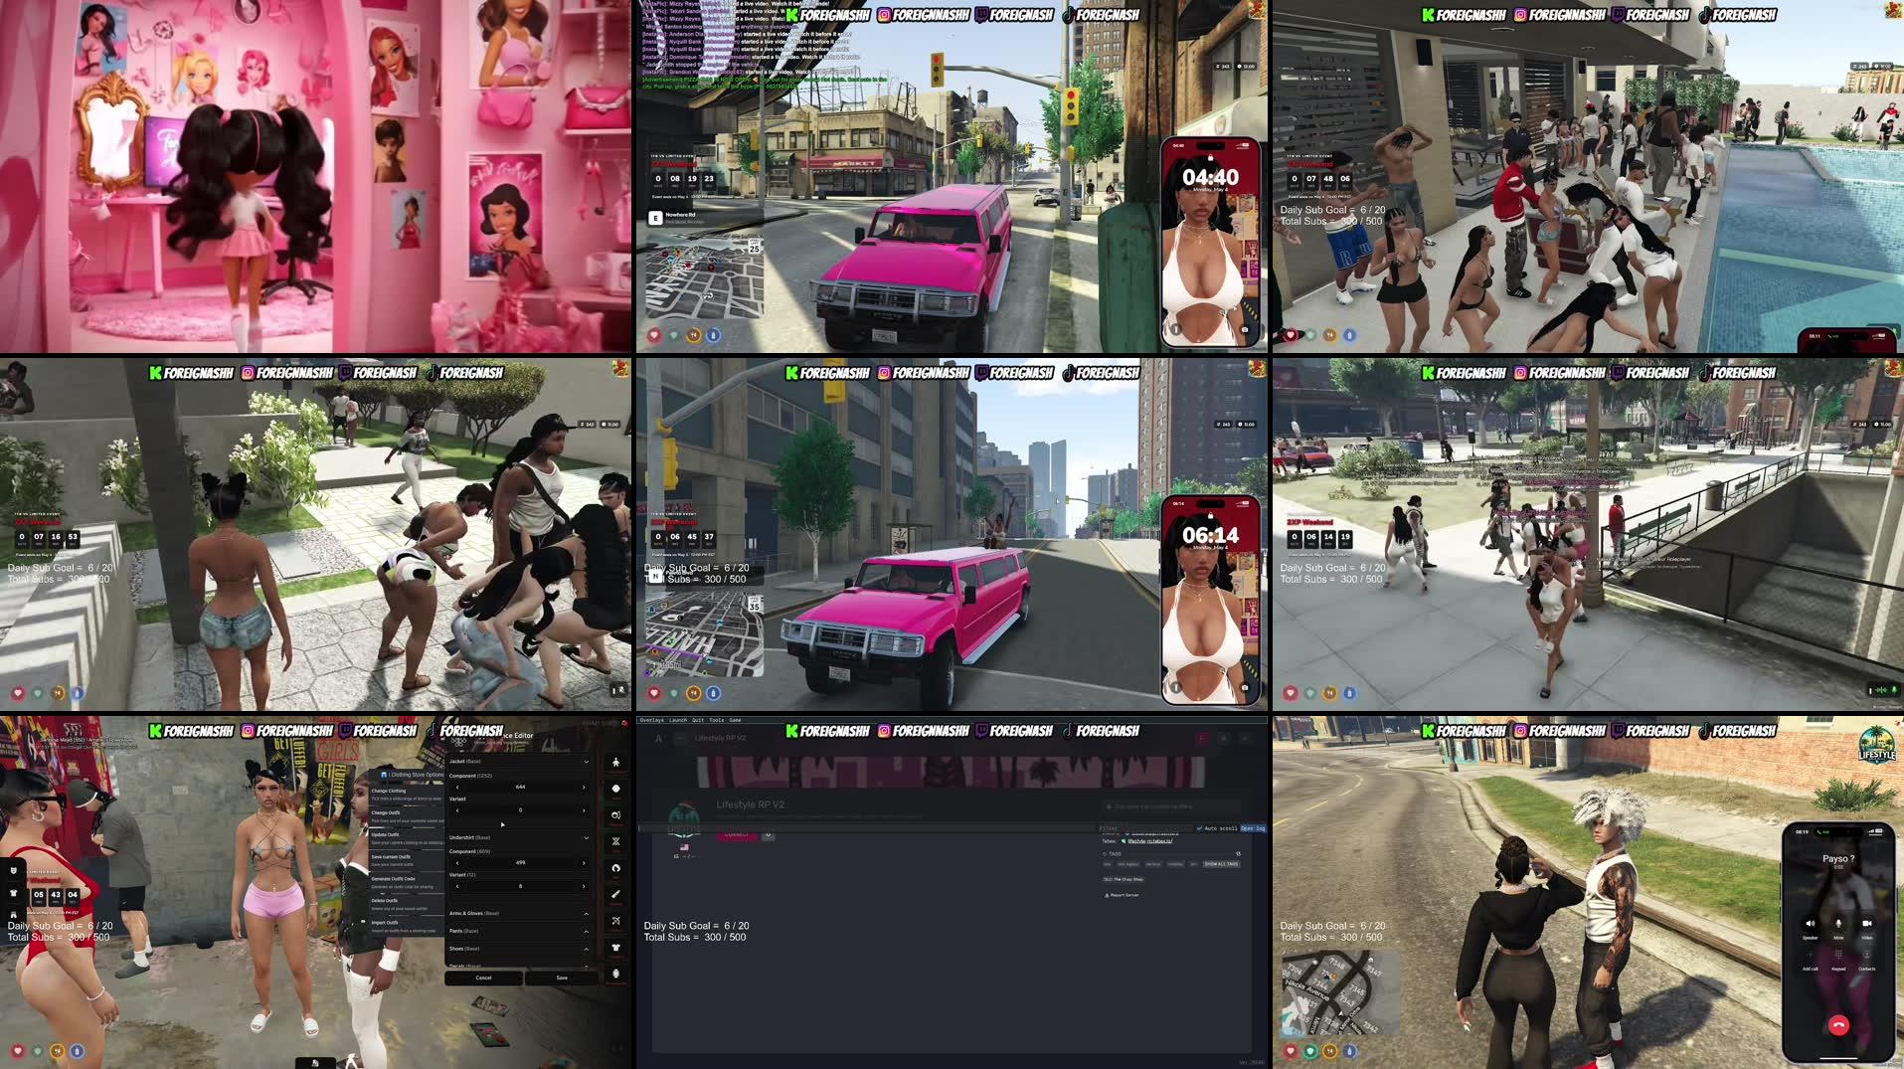Click the reset icon beside TAGS in the launcher
Screen dimensions: 1904x1069
click(1238, 853)
